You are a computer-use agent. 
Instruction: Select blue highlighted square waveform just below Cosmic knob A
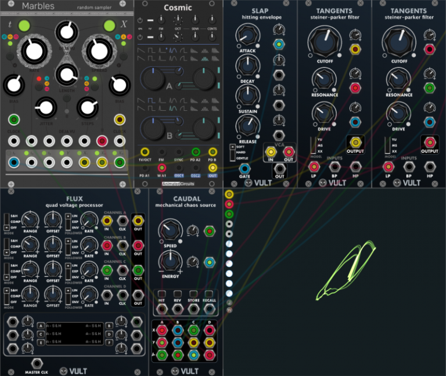(152, 100)
